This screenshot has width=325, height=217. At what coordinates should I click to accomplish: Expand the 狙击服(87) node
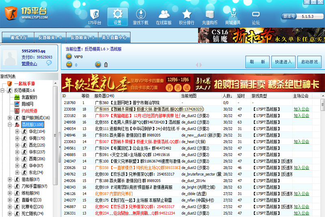(10, 180)
